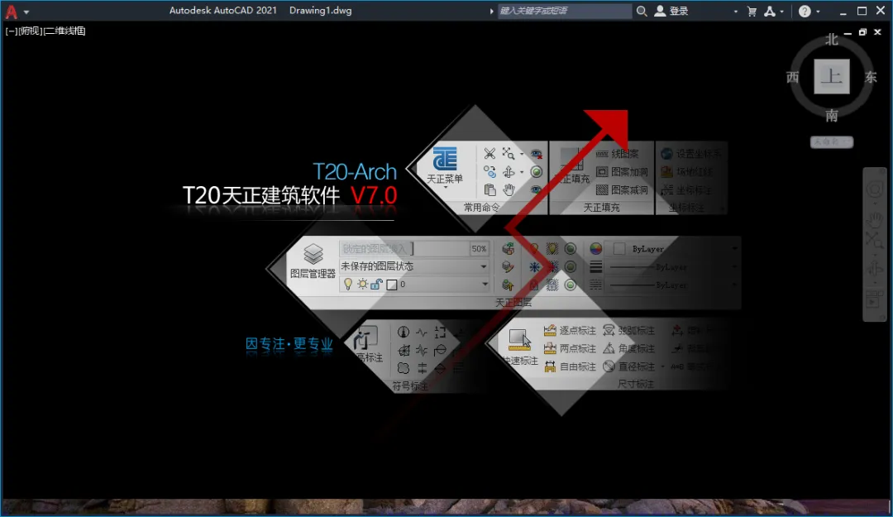Viewport: 893px width, 517px height.
Task: Open the sign-in dropdown arrow after 登录
Action: coord(735,12)
